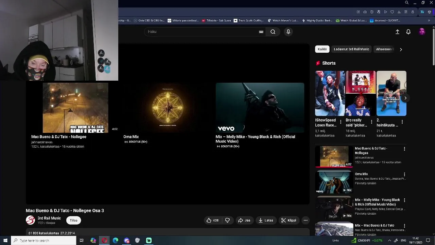435x245 pixels.
Task: Open menu for Oma Mix sidebar item
Action: click(x=404, y=174)
